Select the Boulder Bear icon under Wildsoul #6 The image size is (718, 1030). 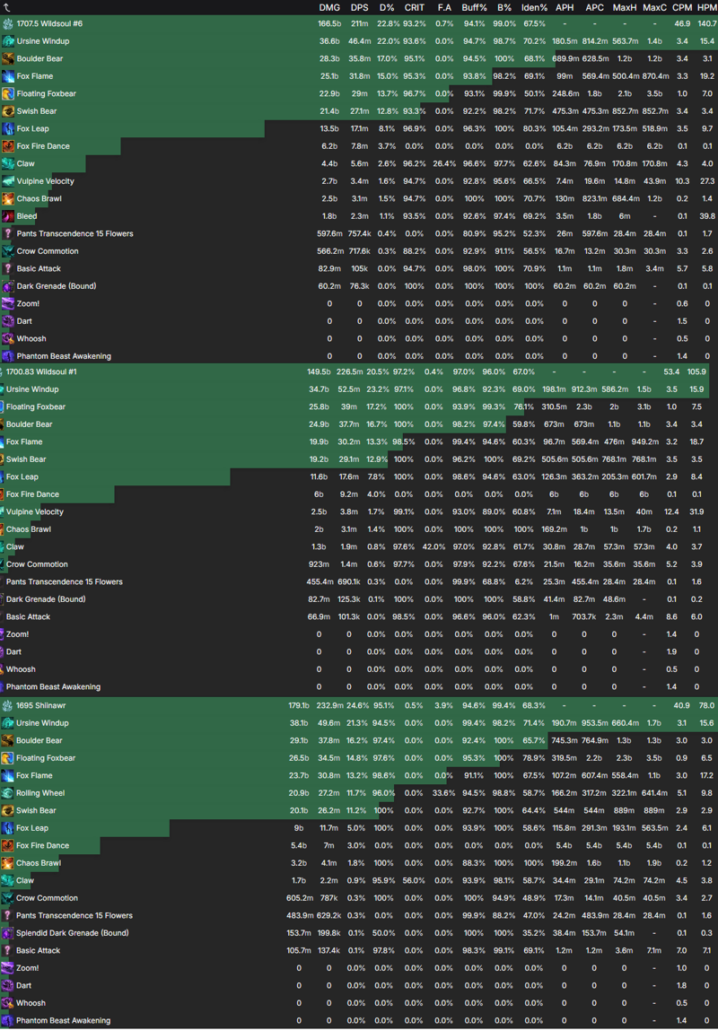8,58
